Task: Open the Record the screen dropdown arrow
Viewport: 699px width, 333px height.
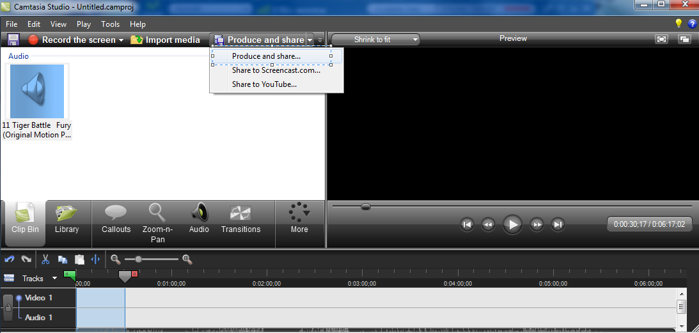Action: click(x=120, y=40)
